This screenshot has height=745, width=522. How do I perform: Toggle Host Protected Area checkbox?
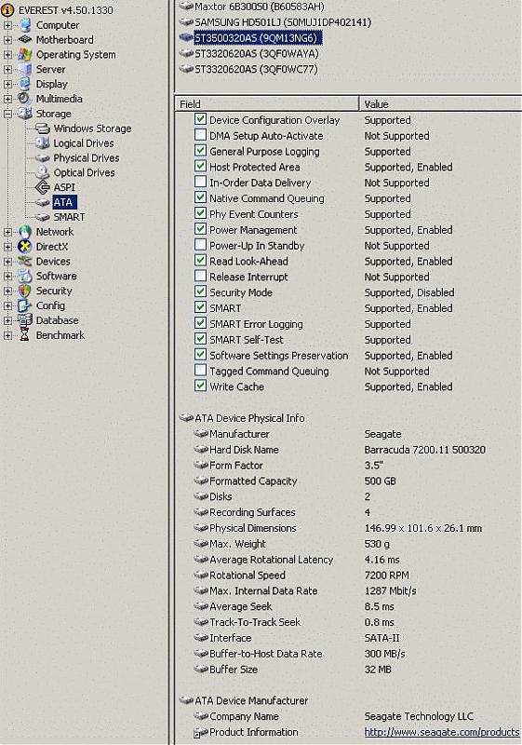(200, 167)
